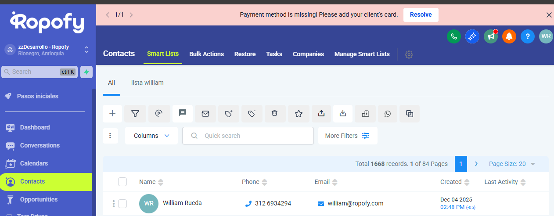Viewport: 554px width, 216px height.
Task: Expand the Columns dropdown
Action: (x=151, y=136)
